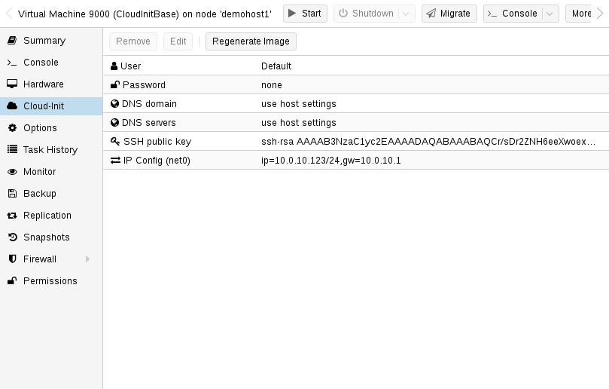Select the IP Config (net0) row
The width and height of the screenshot is (609, 389).
click(356, 161)
